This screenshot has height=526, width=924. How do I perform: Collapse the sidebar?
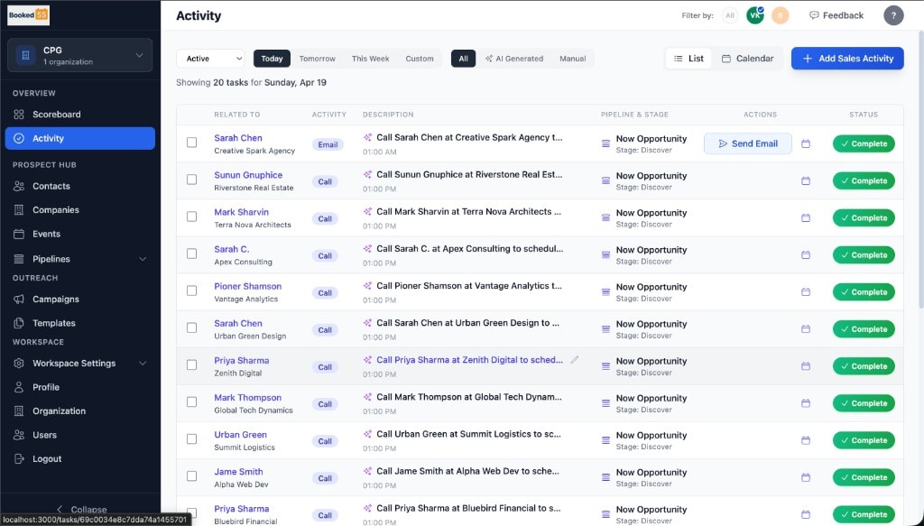point(81,510)
